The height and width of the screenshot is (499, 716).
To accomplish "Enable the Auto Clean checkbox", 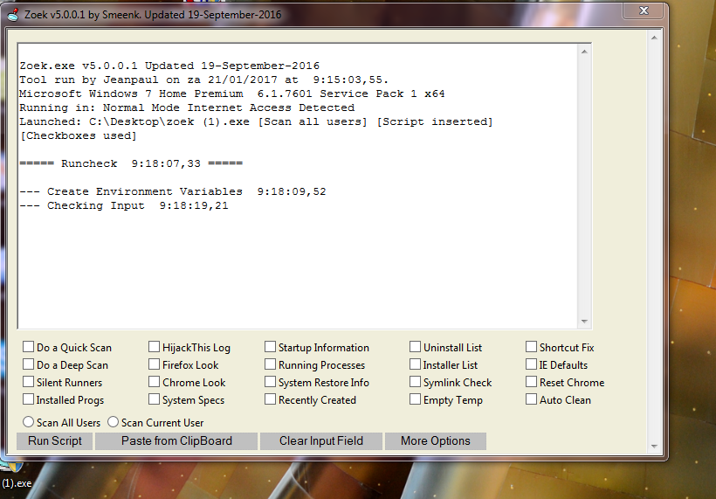I will tap(531, 399).
